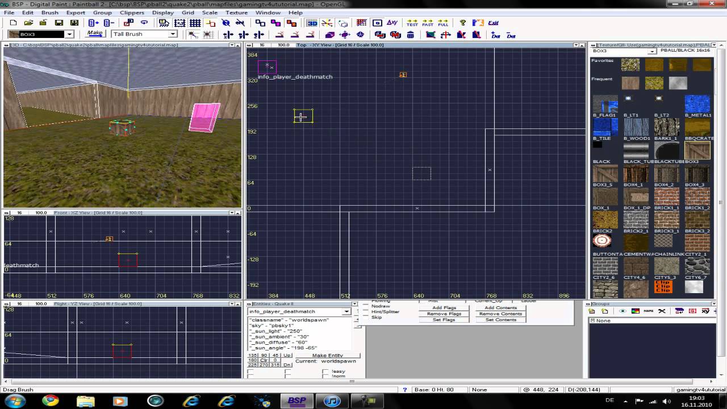Click the yellow question mark help icon
This screenshot has width=727, height=409.
click(463, 23)
